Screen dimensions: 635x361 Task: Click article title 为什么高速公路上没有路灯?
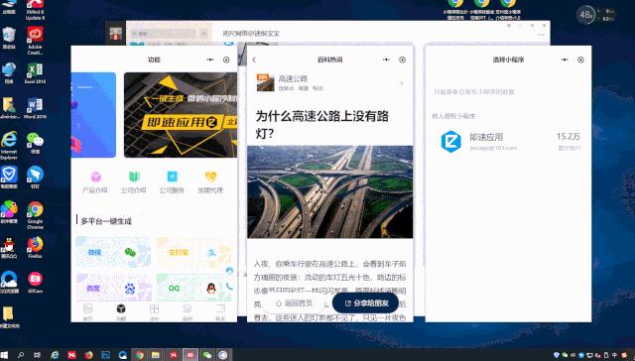pos(321,124)
